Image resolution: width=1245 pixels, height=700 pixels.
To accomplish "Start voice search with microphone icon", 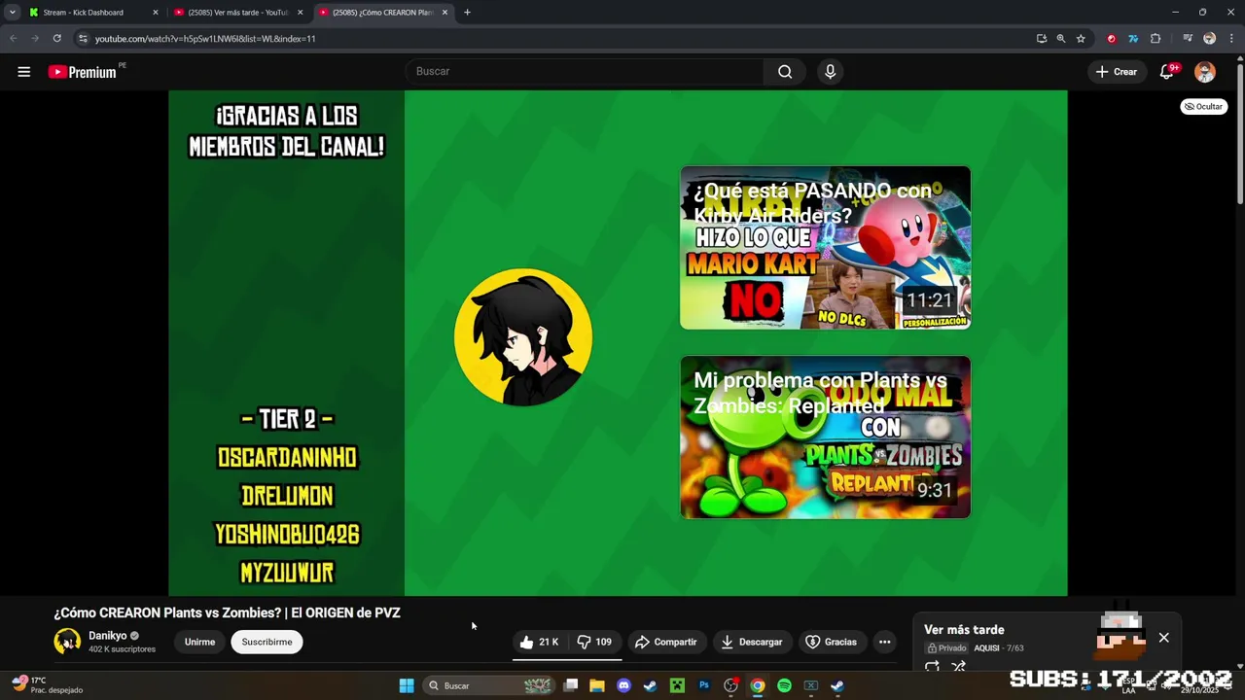I will click(830, 72).
